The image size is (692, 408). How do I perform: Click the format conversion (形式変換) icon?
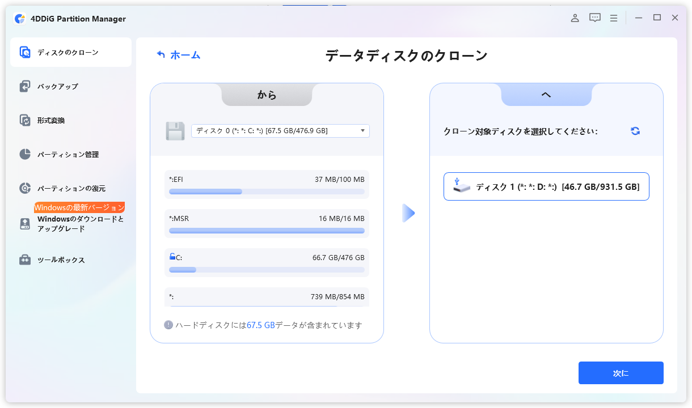click(x=25, y=121)
